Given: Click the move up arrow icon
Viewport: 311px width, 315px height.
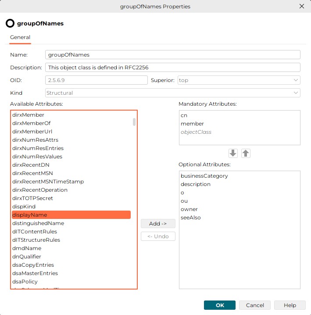Looking at the screenshot, I should coord(246,154).
